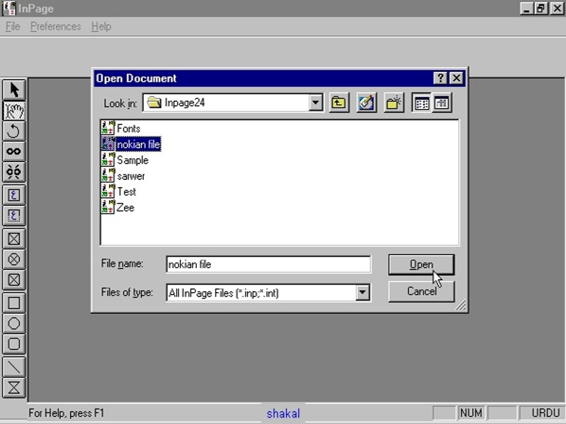566x424 pixels.
Task: Select the diagonal line tool
Action: [14, 367]
